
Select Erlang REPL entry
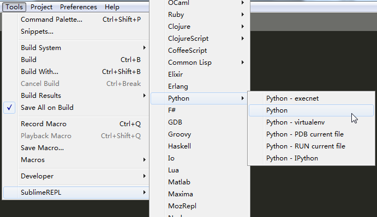click(x=200, y=86)
